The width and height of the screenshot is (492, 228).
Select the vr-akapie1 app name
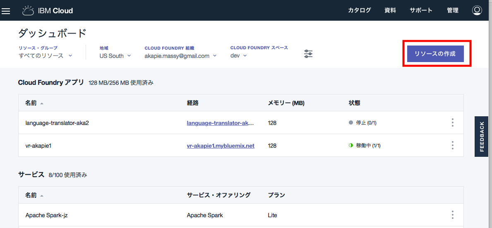[x=38, y=146]
